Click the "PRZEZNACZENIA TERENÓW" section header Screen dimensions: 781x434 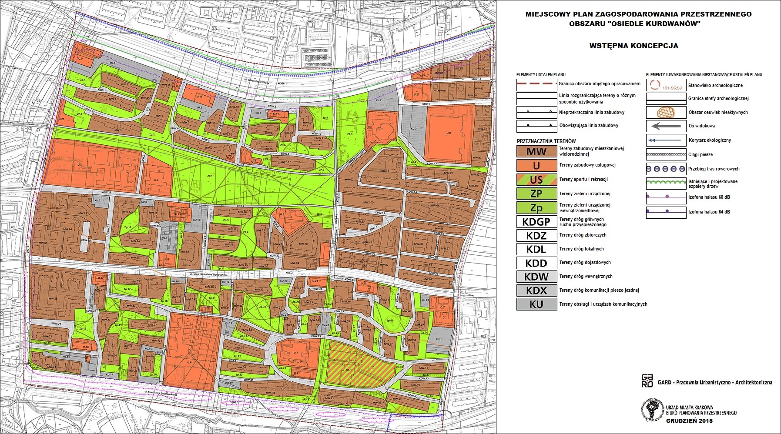pyautogui.click(x=546, y=141)
